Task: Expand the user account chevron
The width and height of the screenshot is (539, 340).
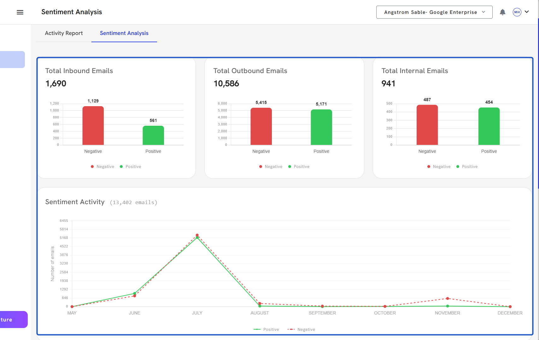Action: (x=527, y=12)
